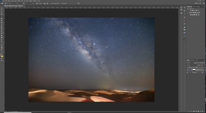Viewport: 206px width, 113px height.
Task: Add a layer style via fx icon
Action: coord(192,111)
